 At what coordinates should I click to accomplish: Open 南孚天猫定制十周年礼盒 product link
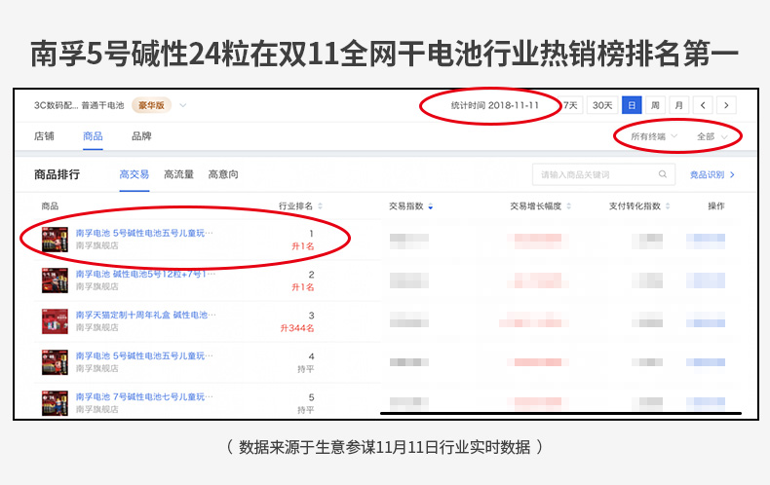click(x=146, y=315)
